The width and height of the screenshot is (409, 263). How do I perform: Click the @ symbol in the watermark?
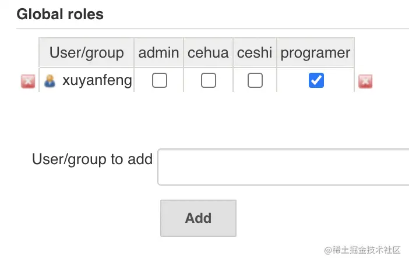pyautogui.click(x=327, y=250)
